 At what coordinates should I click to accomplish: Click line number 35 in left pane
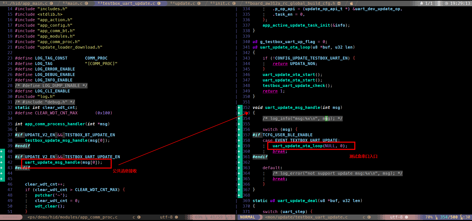coord(10,124)
